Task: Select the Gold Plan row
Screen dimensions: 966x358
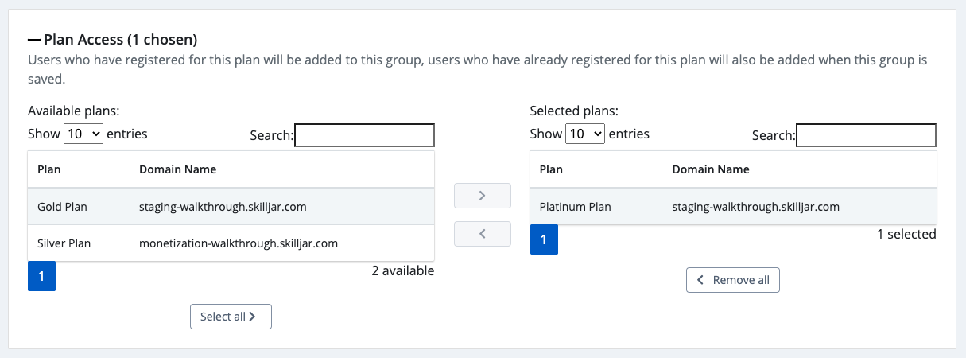Action: click(x=231, y=207)
